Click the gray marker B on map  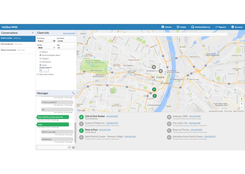(154, 67)
